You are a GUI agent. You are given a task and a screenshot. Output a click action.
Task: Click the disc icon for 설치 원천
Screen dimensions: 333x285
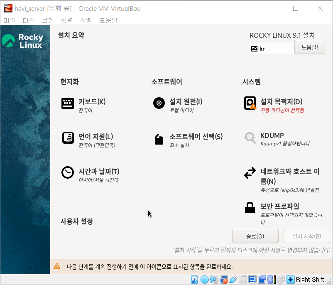tap(159, 103)
